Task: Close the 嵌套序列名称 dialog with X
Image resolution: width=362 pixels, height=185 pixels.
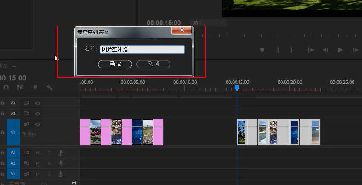Action: pyautogui.click(x=182, y=30)
